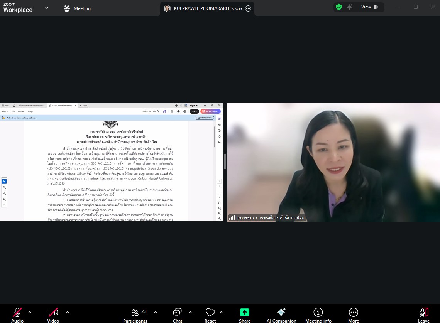Start camera with the Video icon
This screenshot has width=440, height=323.
53,313
